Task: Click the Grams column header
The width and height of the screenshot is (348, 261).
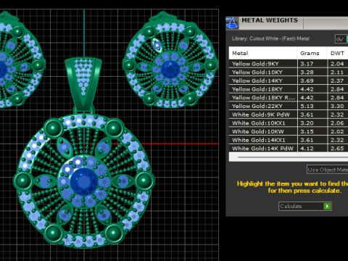Action: point(312,53)
